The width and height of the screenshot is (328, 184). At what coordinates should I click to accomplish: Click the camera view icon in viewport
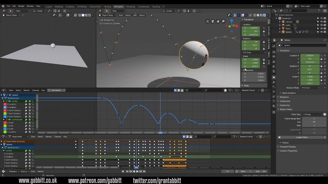tap(213, 21)
